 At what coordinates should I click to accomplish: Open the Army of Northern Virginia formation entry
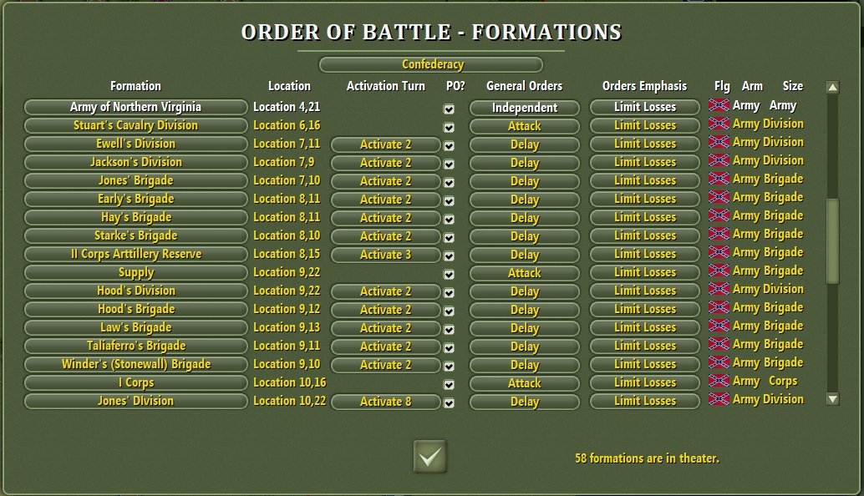(x=135, y=106)
